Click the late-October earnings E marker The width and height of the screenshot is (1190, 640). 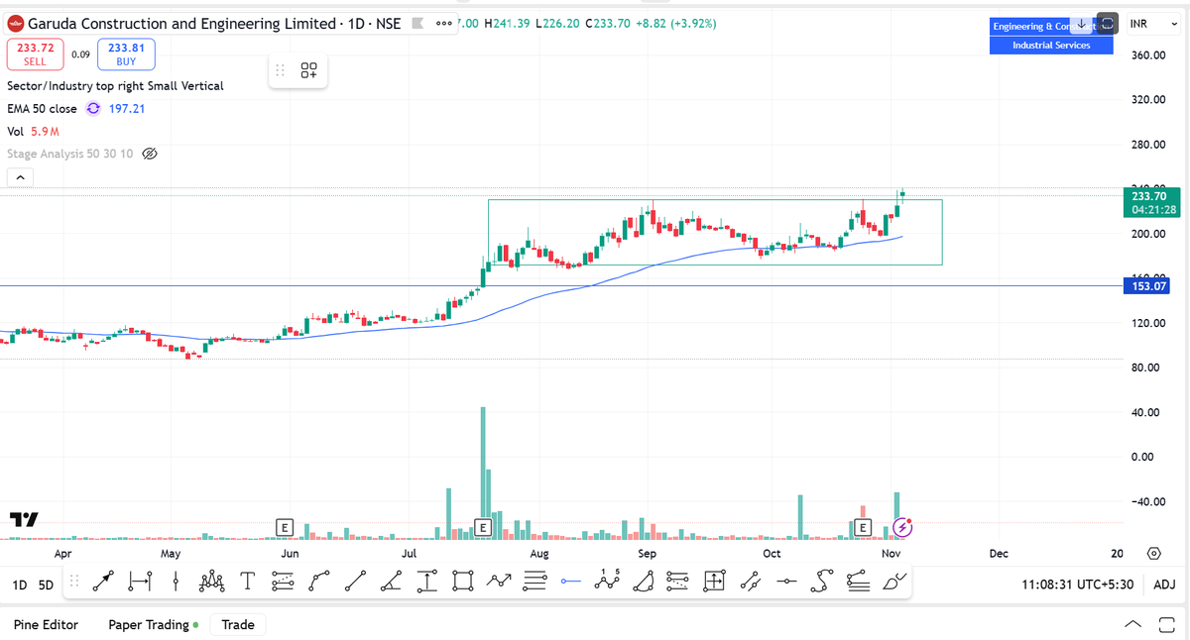[x=862, y=527]
